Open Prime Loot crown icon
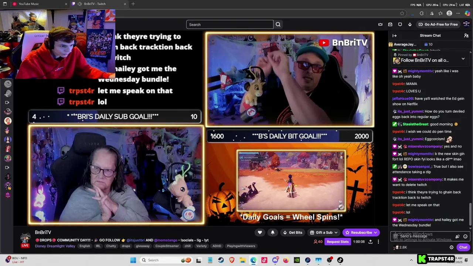This screenshot has width=473, height=266. pyautogui.click(x=380, y=24)
